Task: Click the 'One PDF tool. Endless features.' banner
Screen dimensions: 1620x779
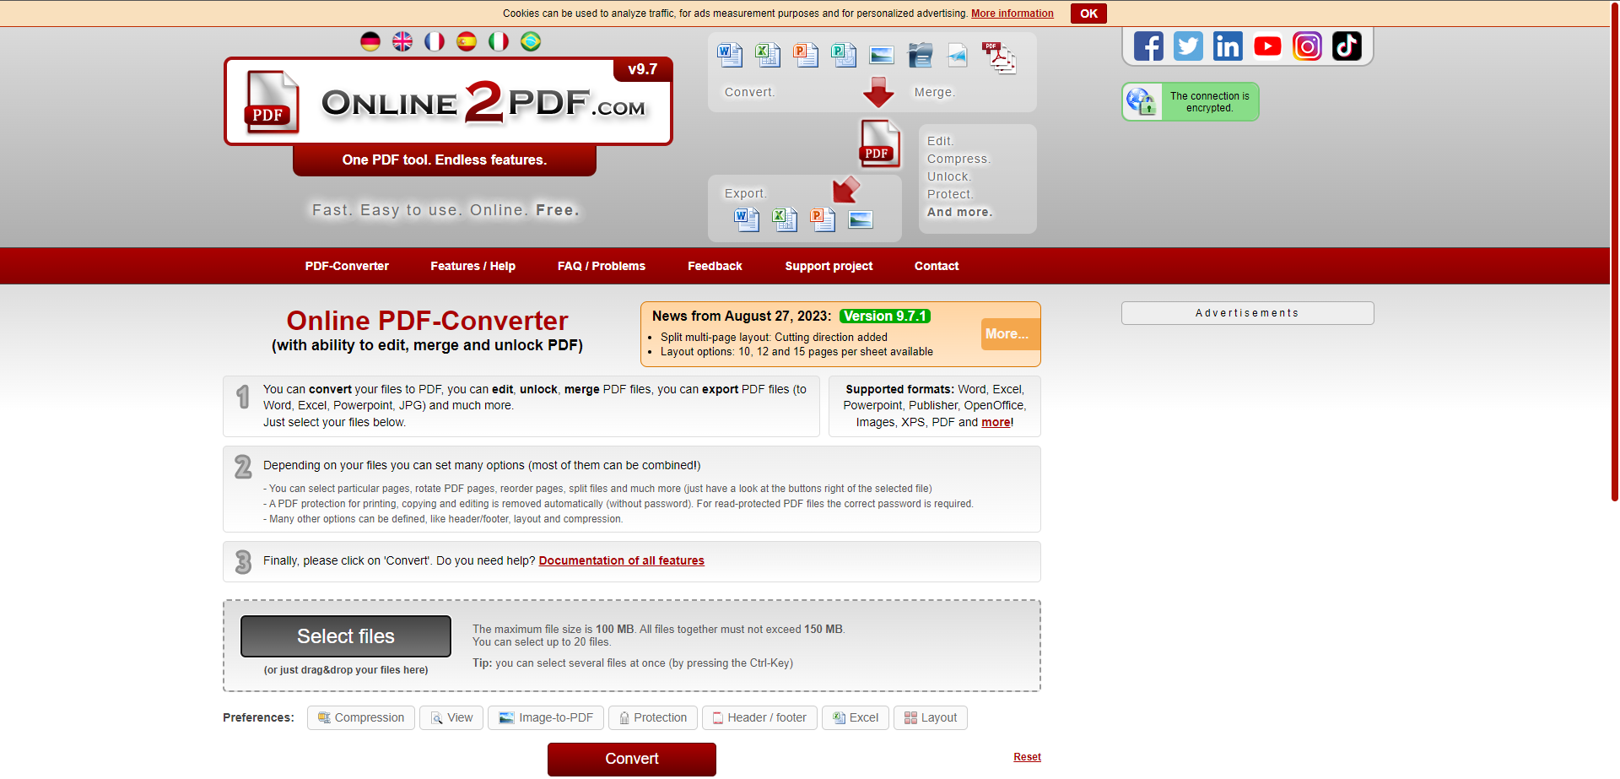Action: [x=445, y=160]
